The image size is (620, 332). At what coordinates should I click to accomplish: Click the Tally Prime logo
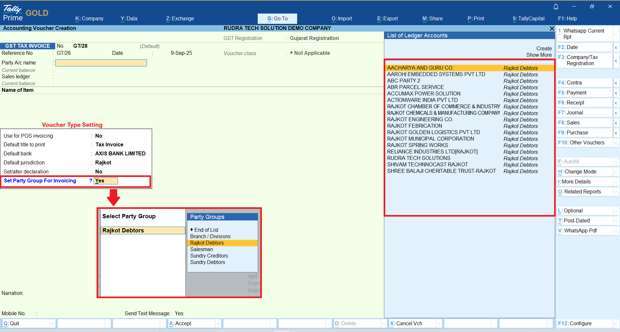pos(13,13)
